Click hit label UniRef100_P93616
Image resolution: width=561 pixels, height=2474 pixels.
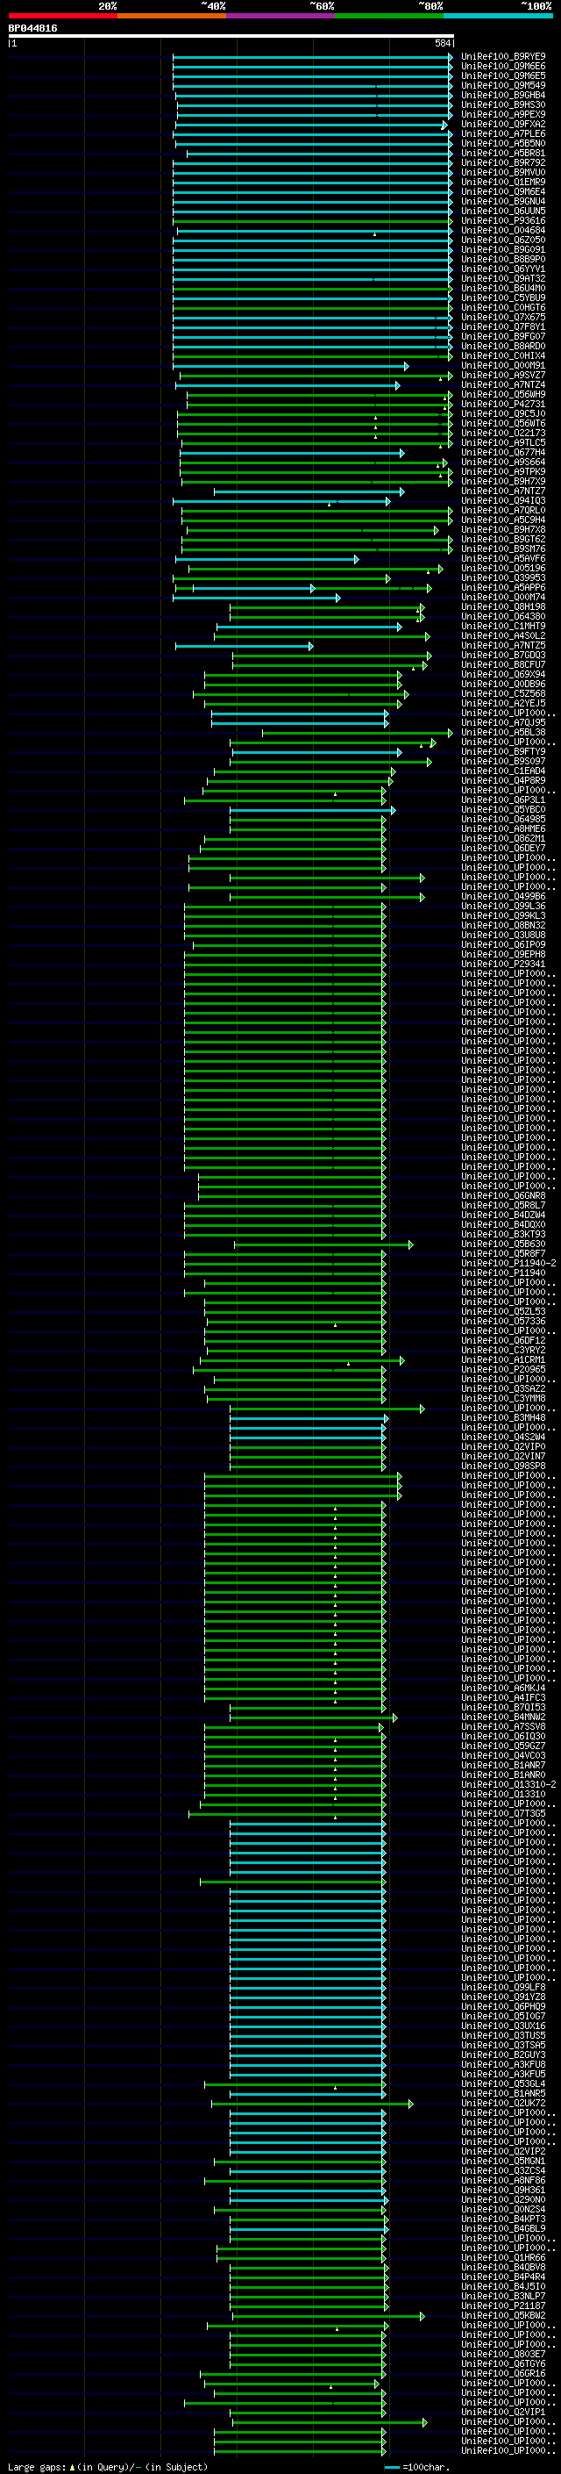503,221
